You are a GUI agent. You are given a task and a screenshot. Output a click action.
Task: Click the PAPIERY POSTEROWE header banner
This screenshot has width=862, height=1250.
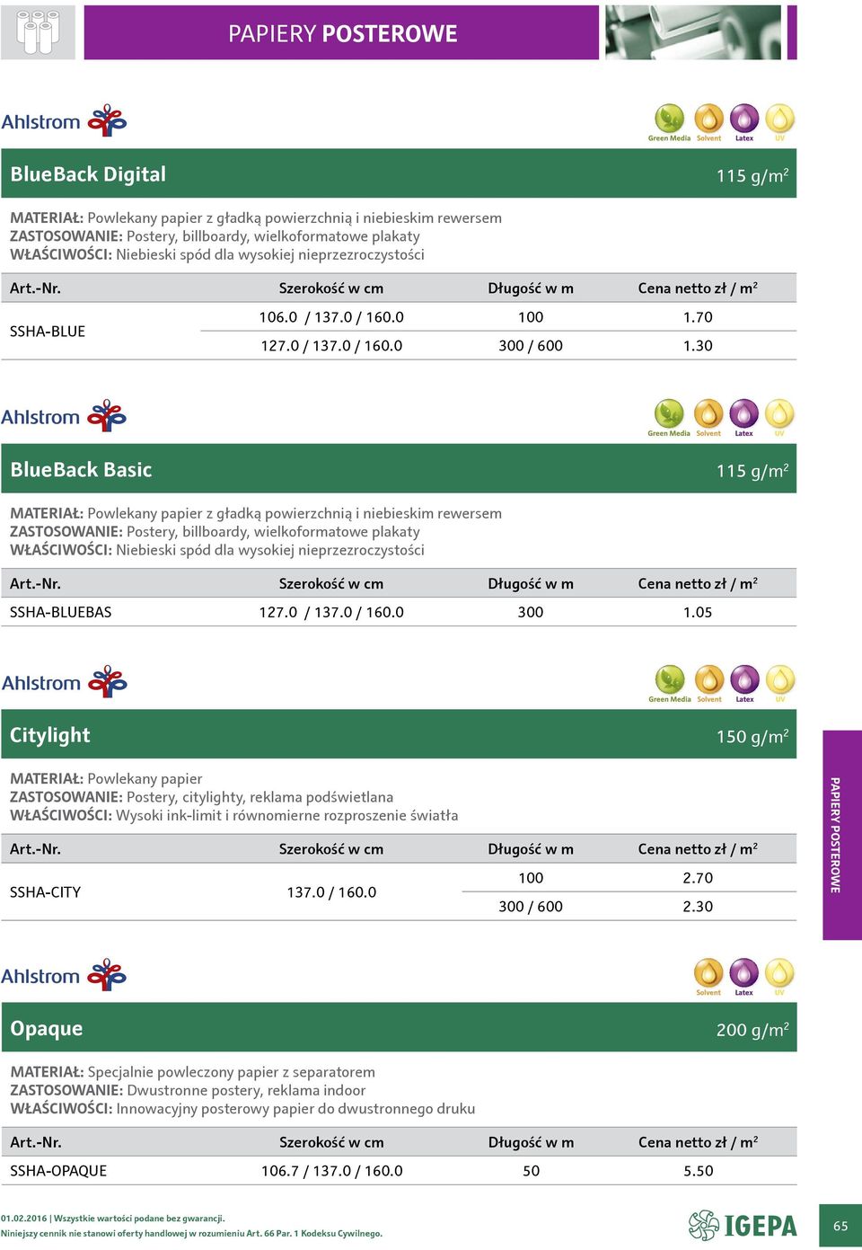(x=342, y=33)
